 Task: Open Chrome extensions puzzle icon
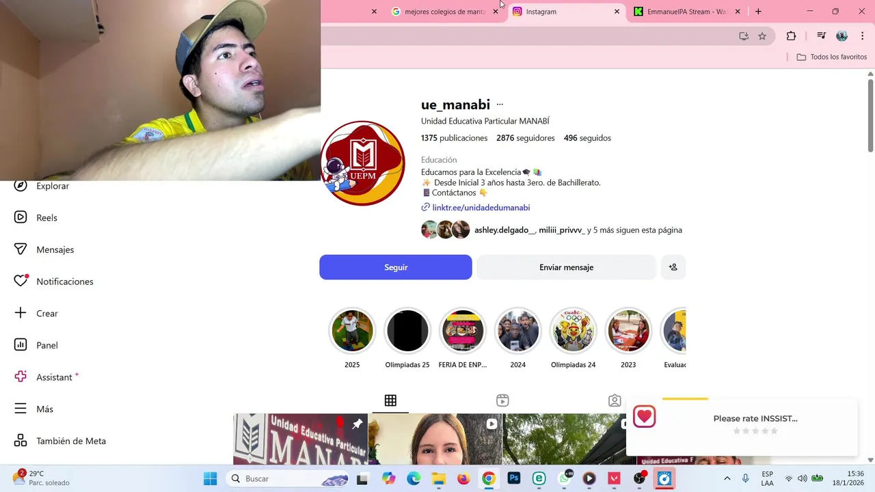(x=791, y=36)
